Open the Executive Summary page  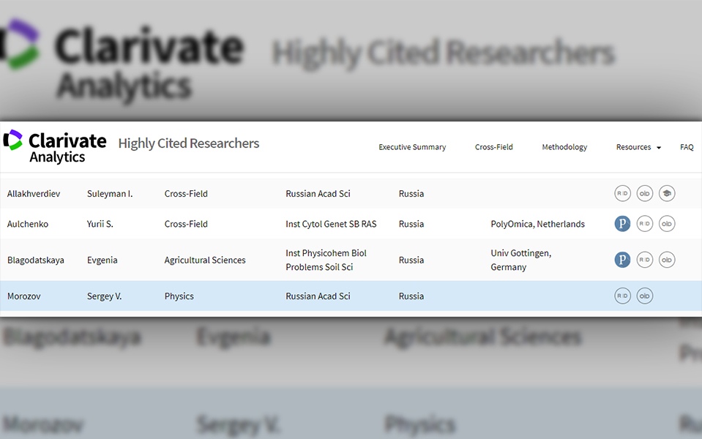point(412,147)
